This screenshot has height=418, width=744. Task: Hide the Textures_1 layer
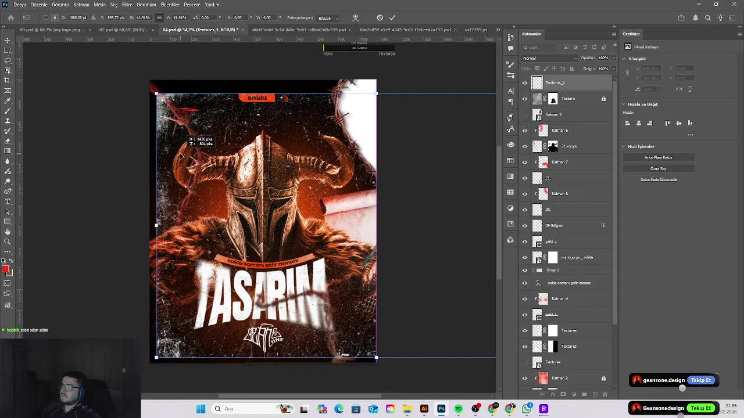pos(525,83)
